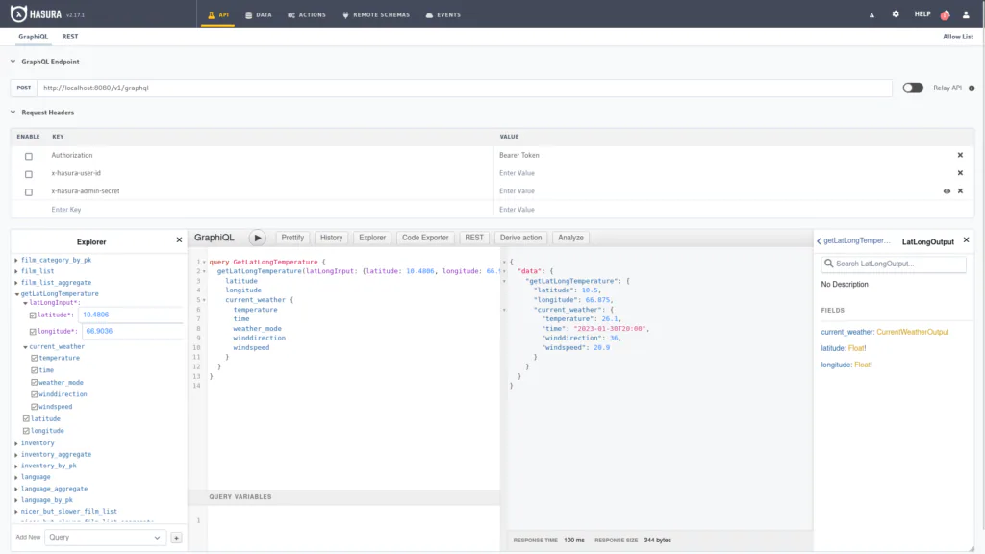Open the settings gear icon
This screenshot has height=554, width=985.
pos(896,13)
